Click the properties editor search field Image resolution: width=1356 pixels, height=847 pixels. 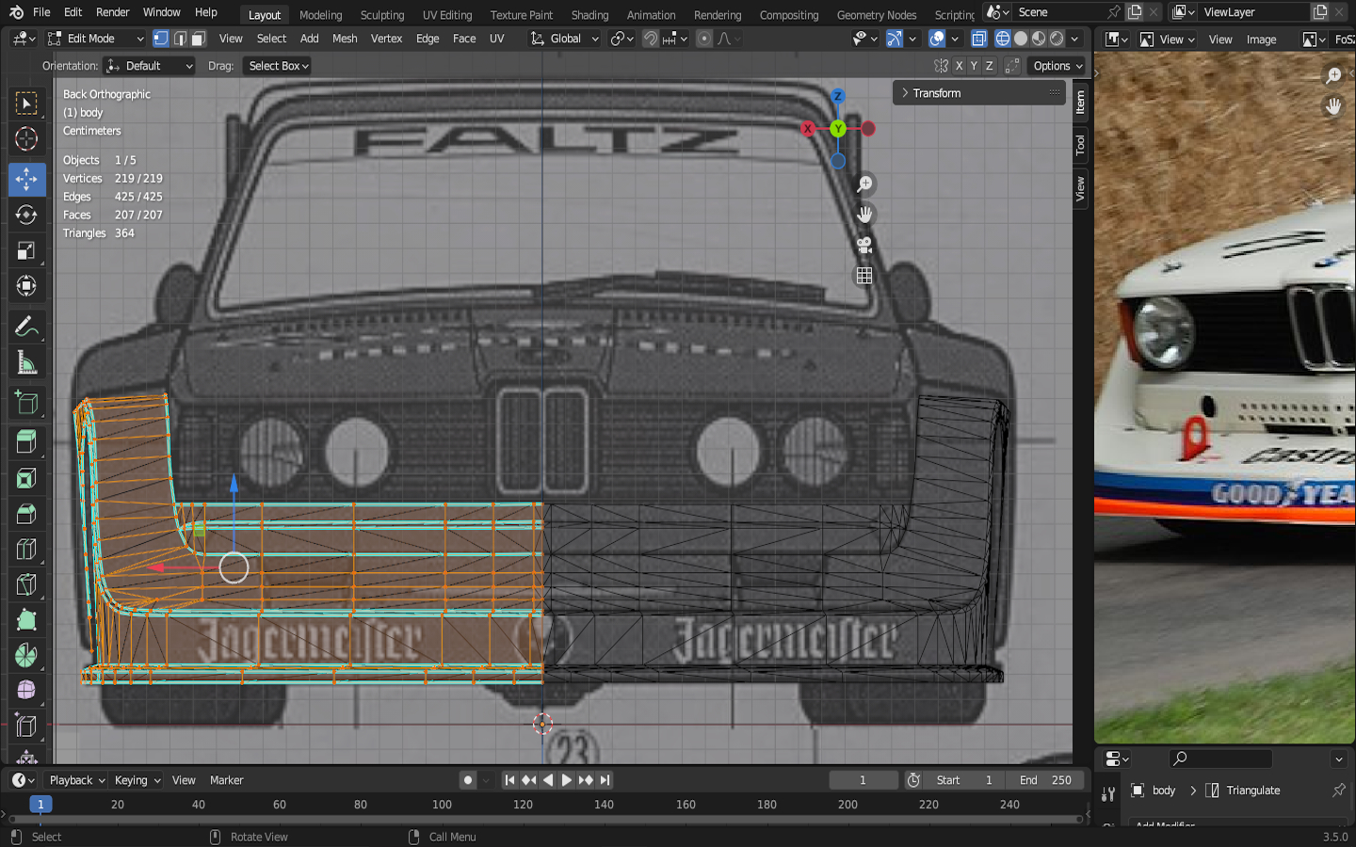1220,759
